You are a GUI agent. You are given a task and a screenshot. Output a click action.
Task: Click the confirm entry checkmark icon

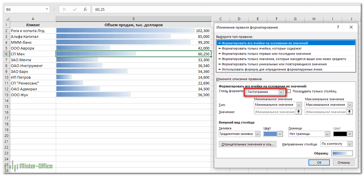point(75,9)
